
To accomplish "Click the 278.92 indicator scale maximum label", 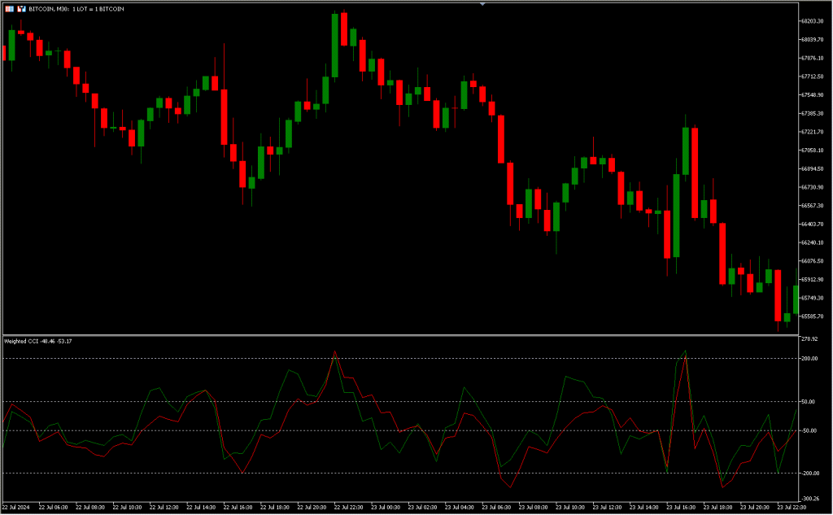I will 809,338.
